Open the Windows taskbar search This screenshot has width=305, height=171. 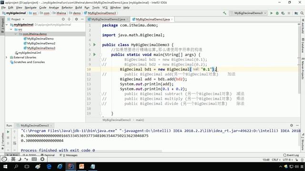point(16,167)
